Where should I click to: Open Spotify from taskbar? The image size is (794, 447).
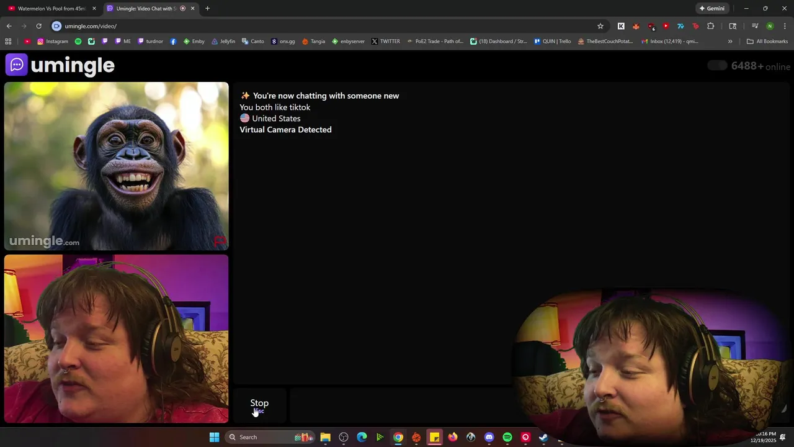[x=507, y=437]
